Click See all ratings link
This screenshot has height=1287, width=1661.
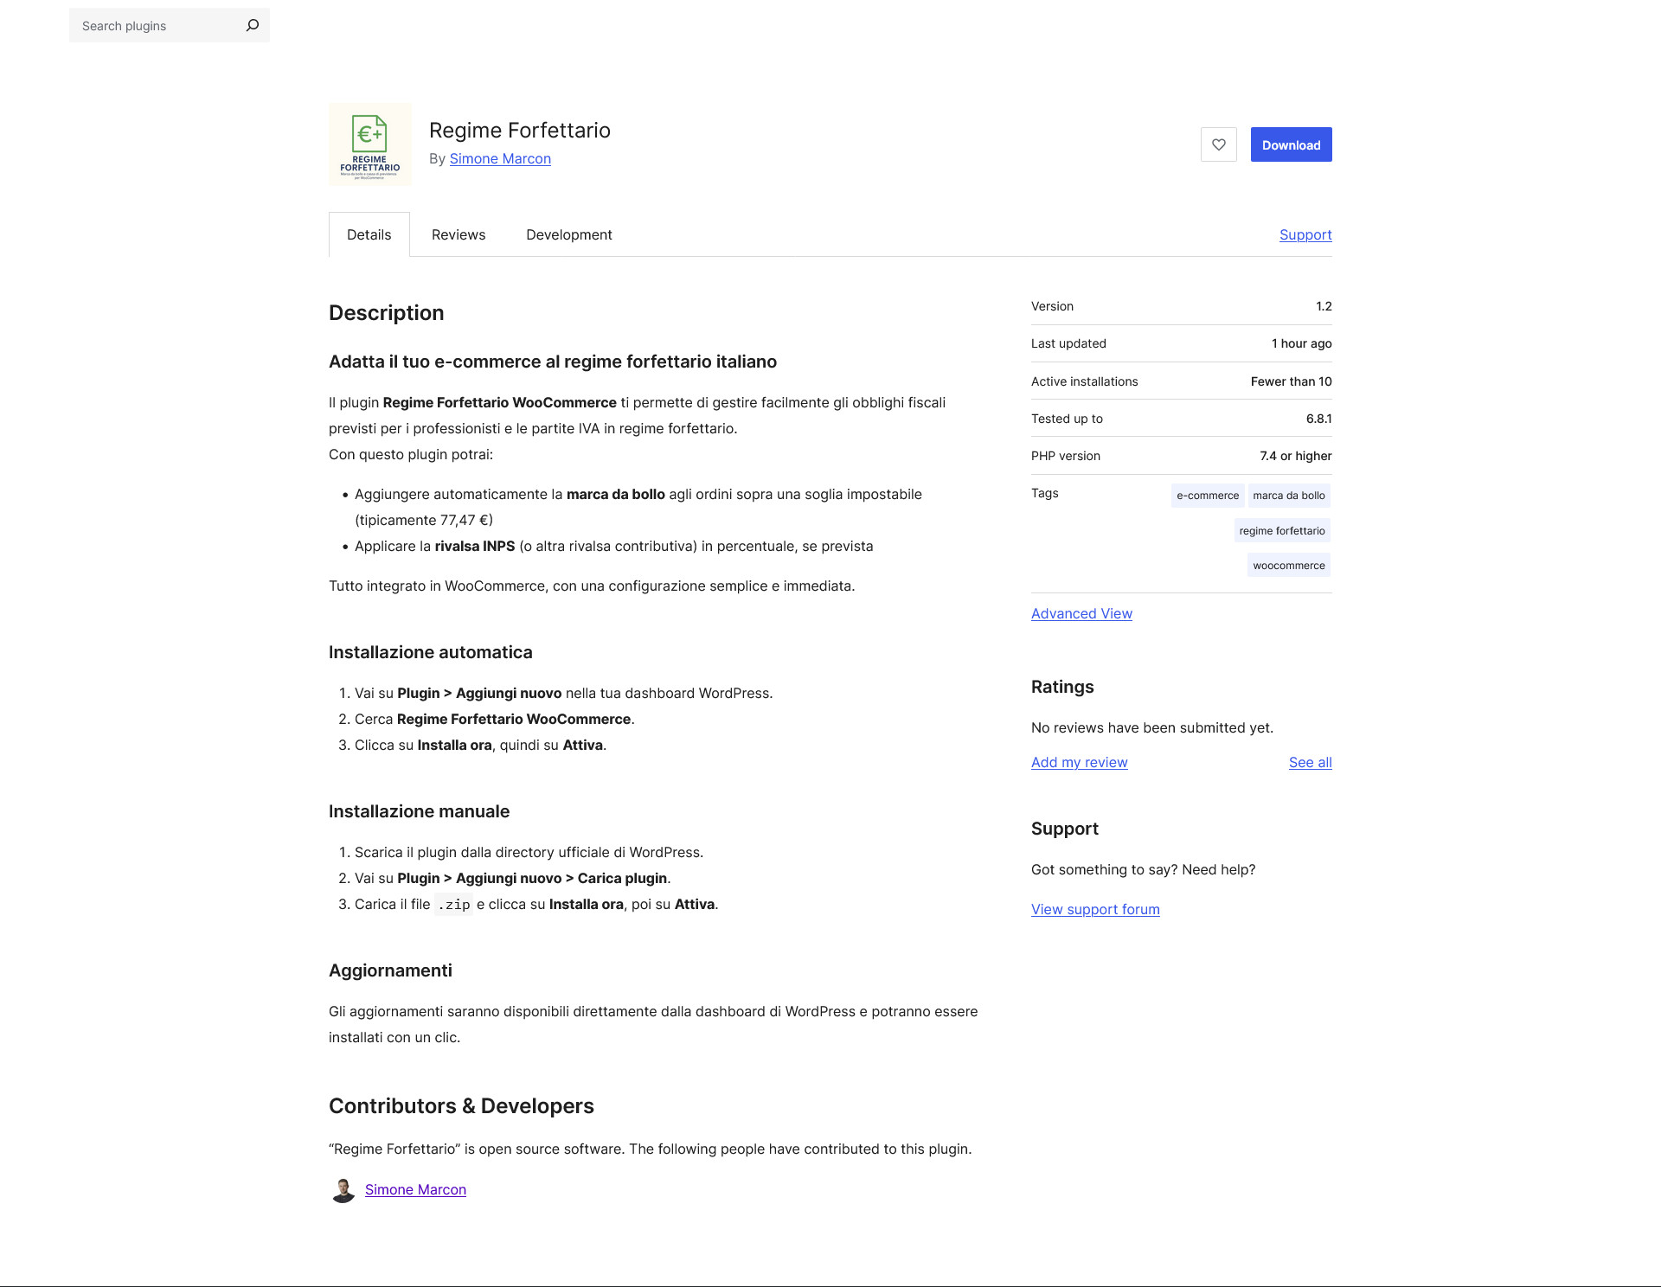pos(1310,762)
